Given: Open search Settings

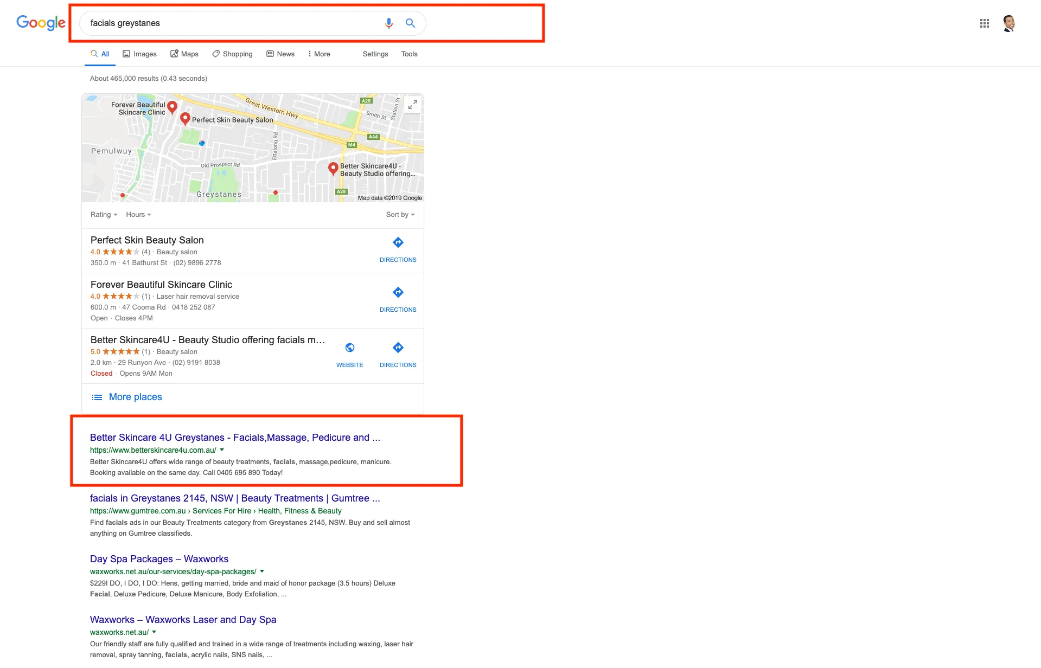Looking at the screenshot, I should 375,54.
